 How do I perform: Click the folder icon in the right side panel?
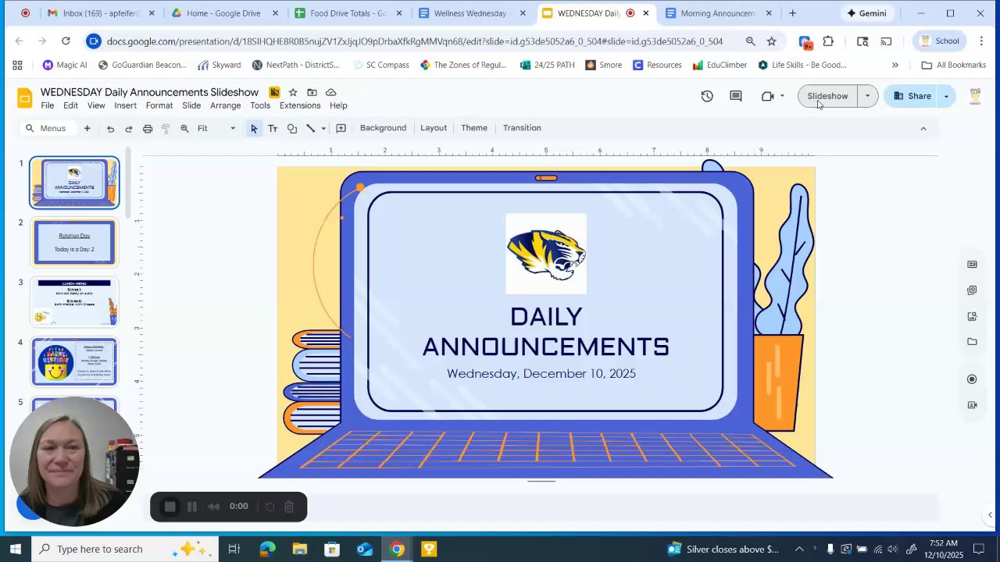[972, 342]
